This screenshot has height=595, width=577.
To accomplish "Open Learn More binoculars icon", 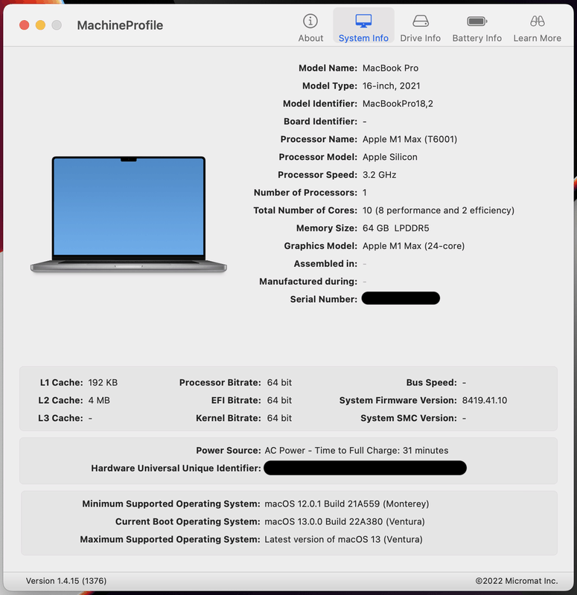I will (x=537, y=21).
